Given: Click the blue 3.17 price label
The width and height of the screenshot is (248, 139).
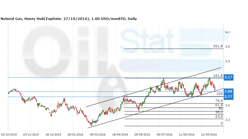Looking at the screenshot, I should (x=228, y=78).
